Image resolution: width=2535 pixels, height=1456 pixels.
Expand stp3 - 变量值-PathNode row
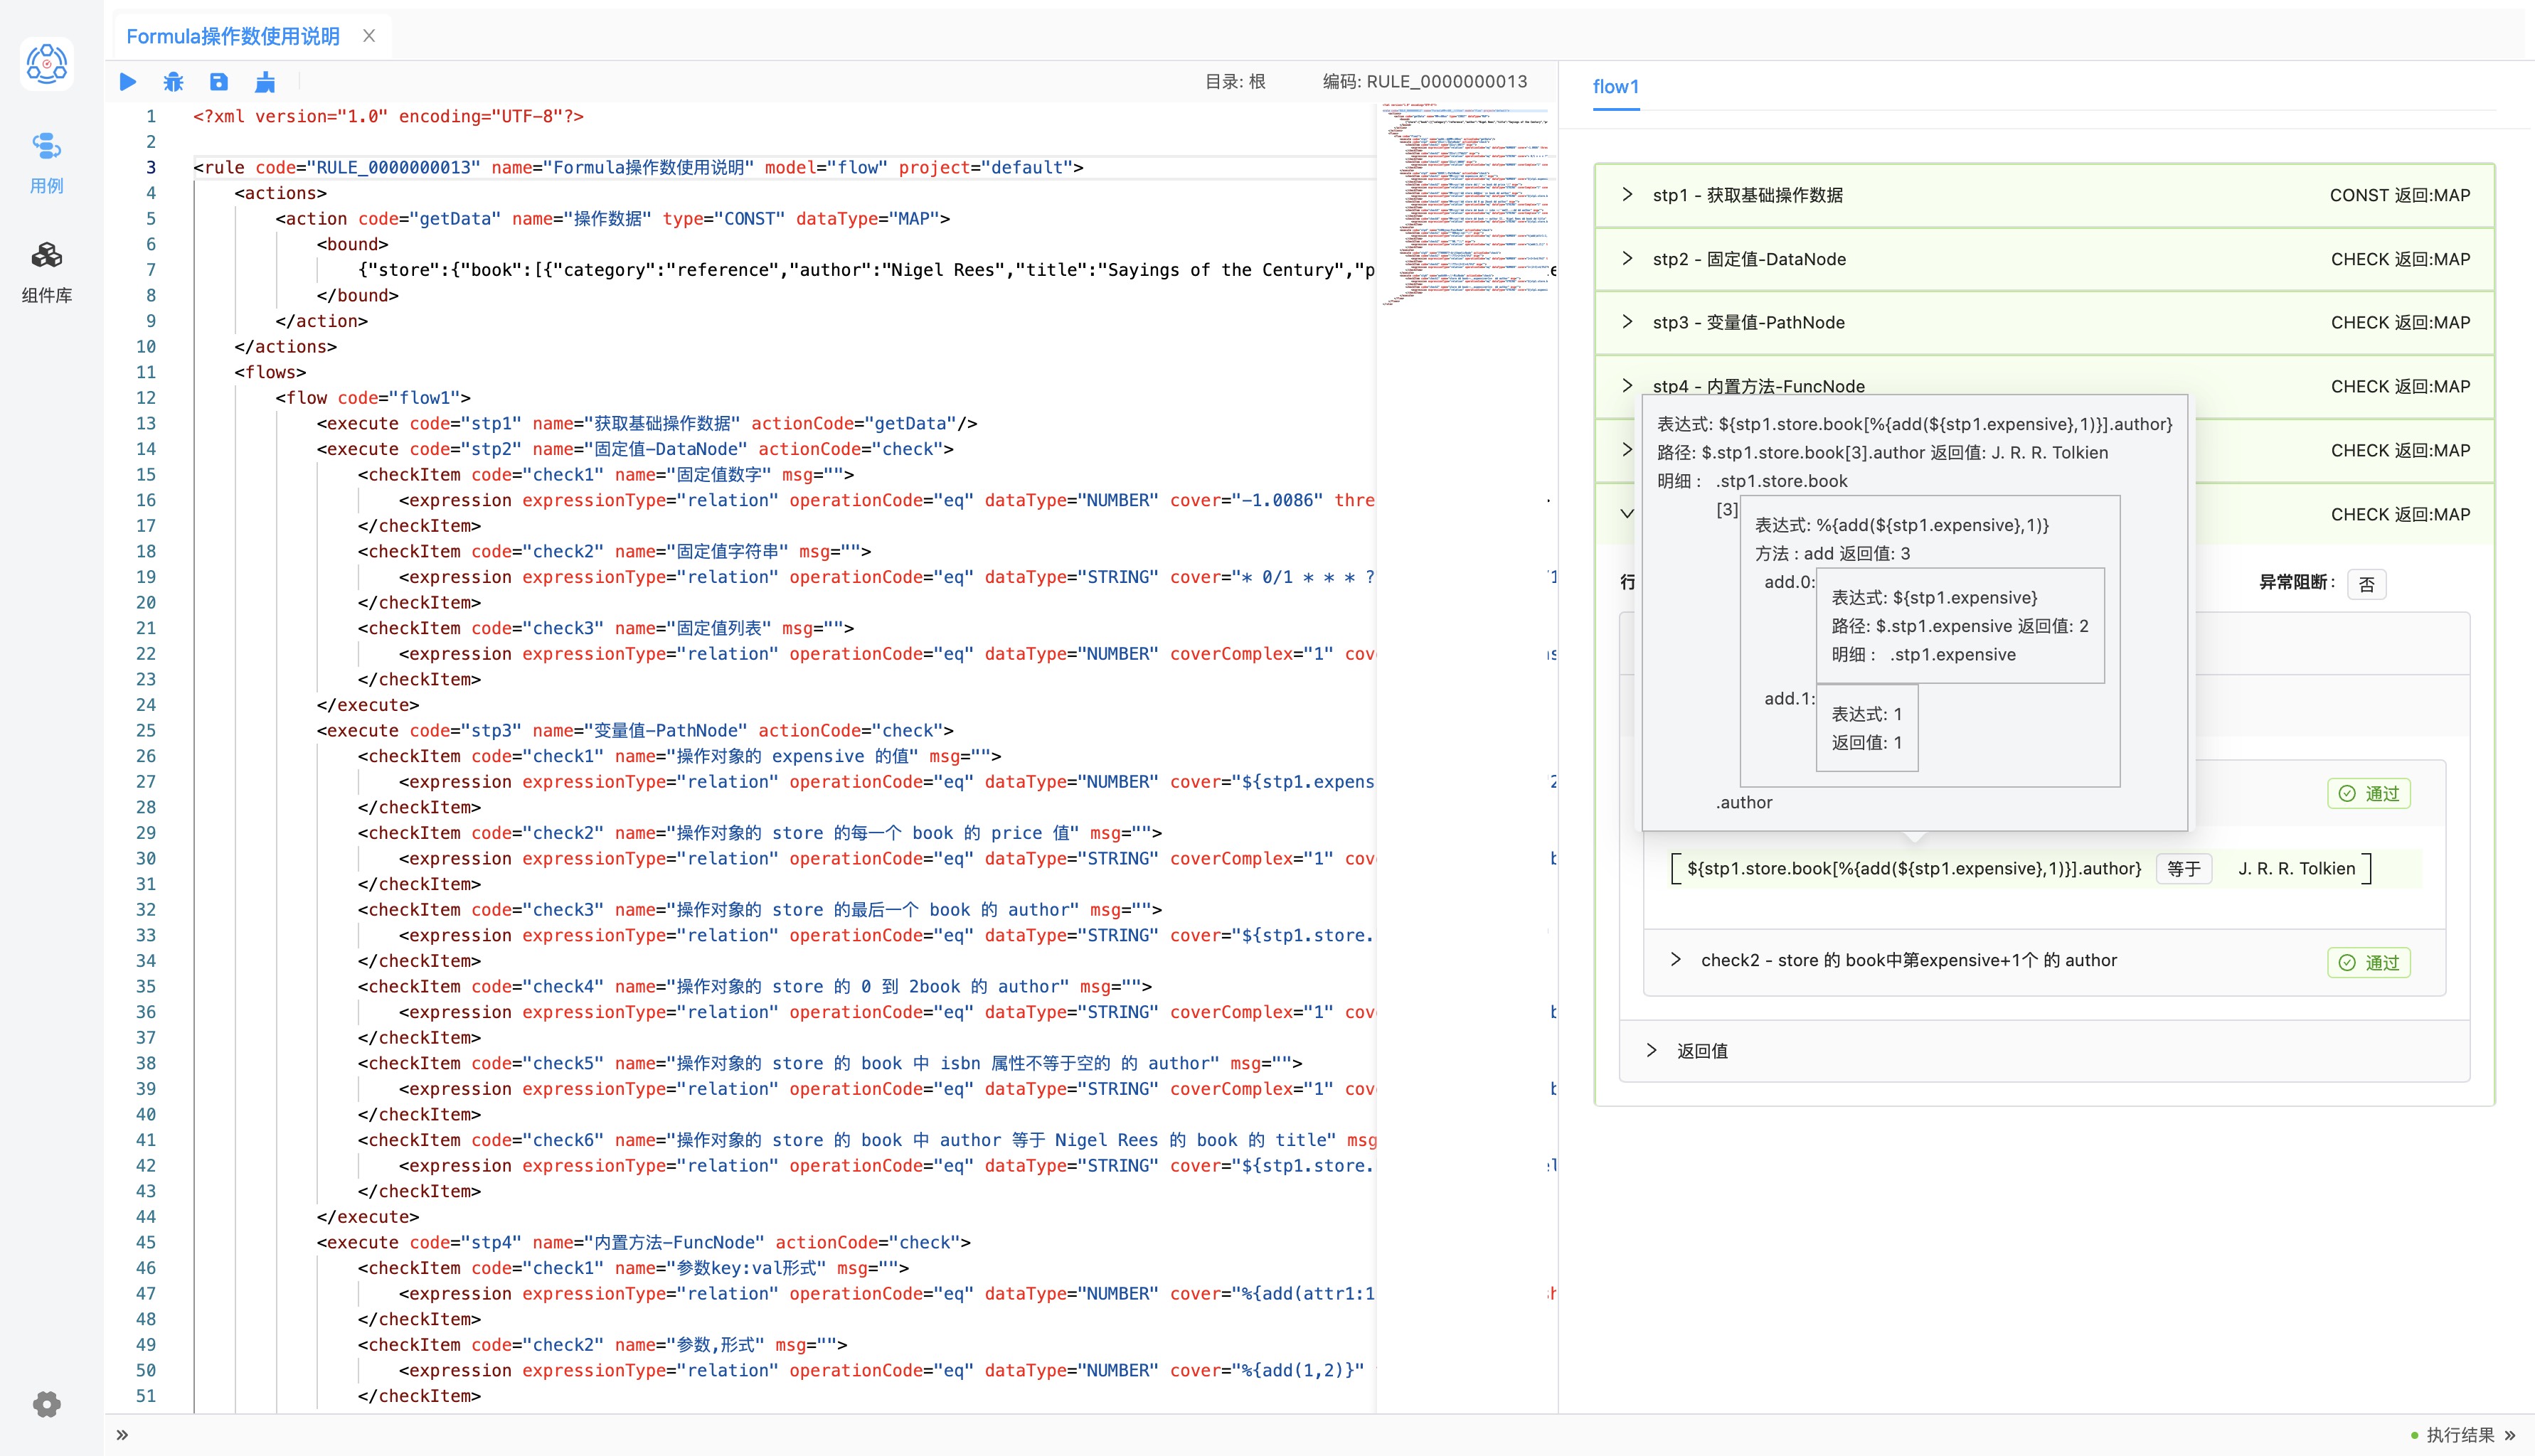pyautogui.click(x=2044, y=322)
